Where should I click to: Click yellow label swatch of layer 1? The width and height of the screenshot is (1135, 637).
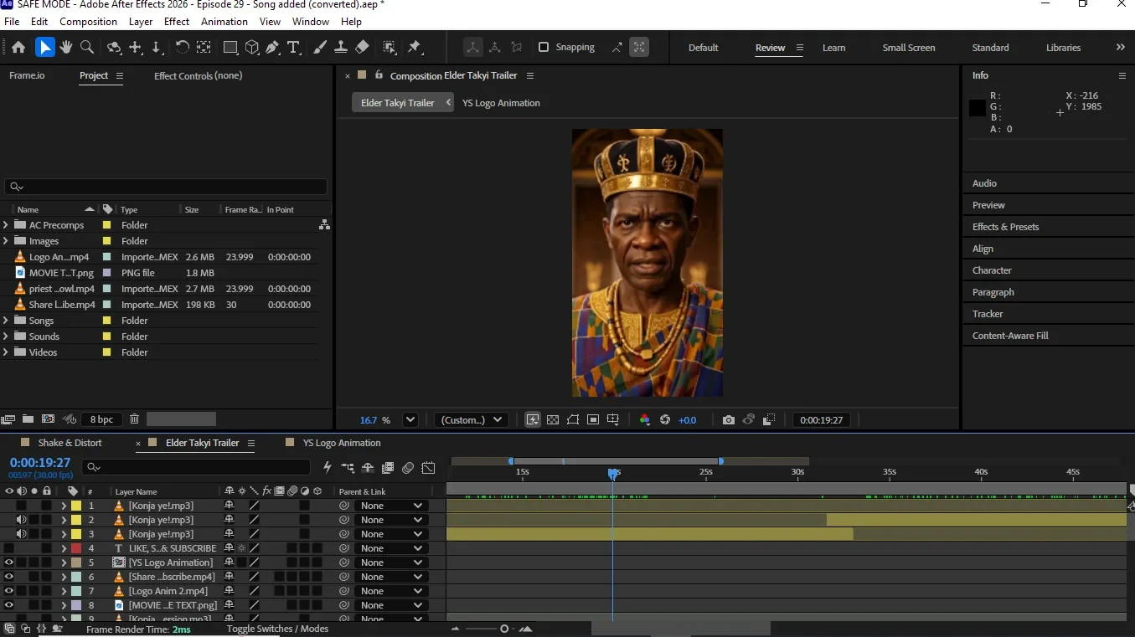[76, 506]
